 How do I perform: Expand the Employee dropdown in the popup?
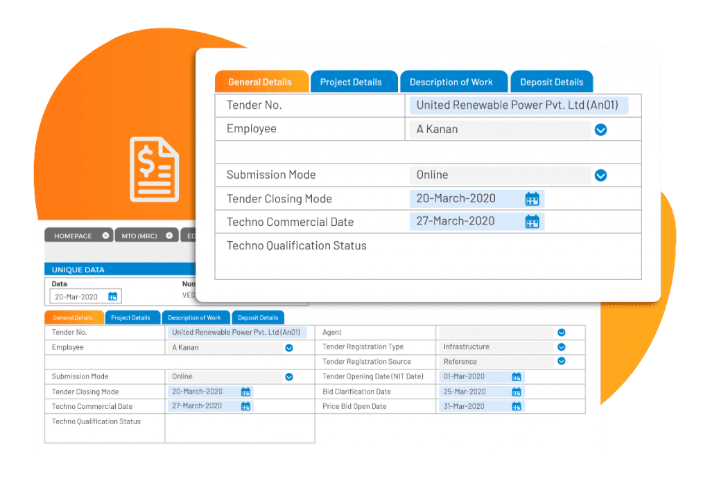click(600, 130)
